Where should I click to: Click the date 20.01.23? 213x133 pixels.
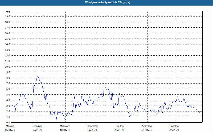pyautogui.click(x=119, y=130)
